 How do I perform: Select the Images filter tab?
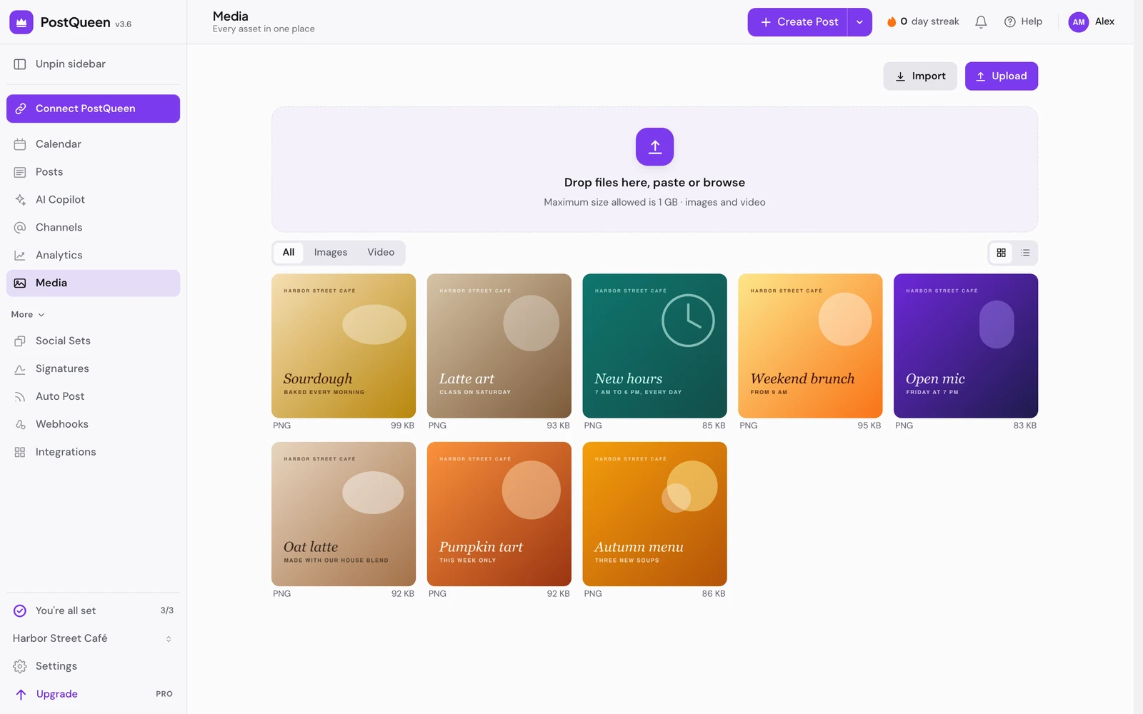coord(331,252)
